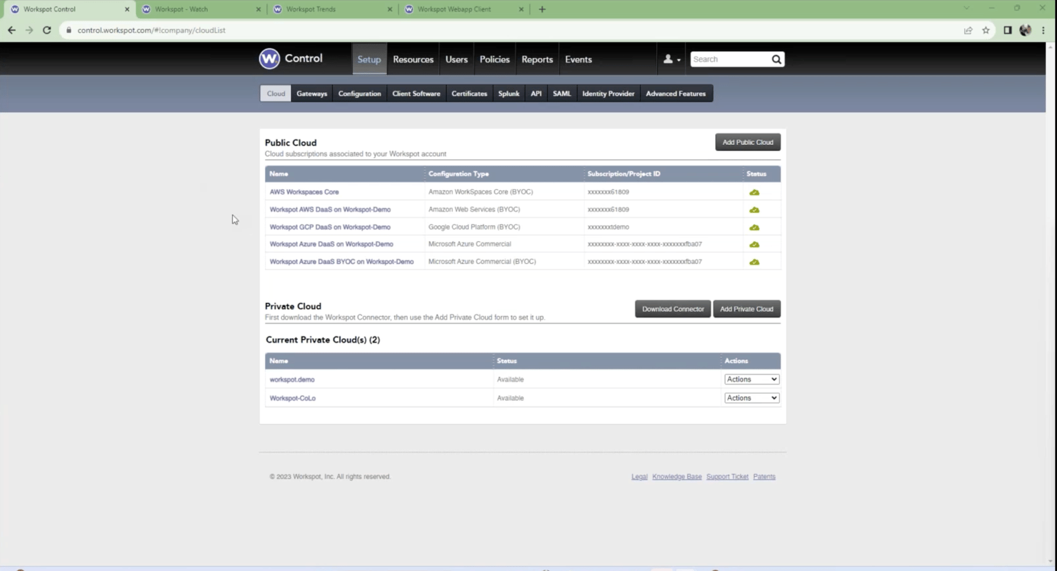Screen dimensions: 1057x571
Task: Select the Client Software sub-tab
Action: 416,93
